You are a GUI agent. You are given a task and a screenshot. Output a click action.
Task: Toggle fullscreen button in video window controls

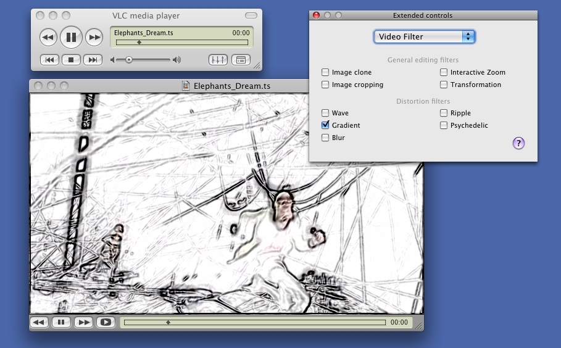coord(106,322)
